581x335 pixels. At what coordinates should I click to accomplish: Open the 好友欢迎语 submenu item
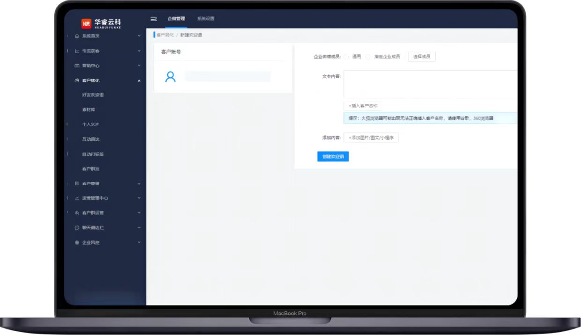[x=93, y=95]
